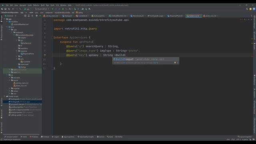Viewport: 256px width, 144px height.
Task: Collapse the java folder node
Action: pyautogui.click(x=7, y=27)
